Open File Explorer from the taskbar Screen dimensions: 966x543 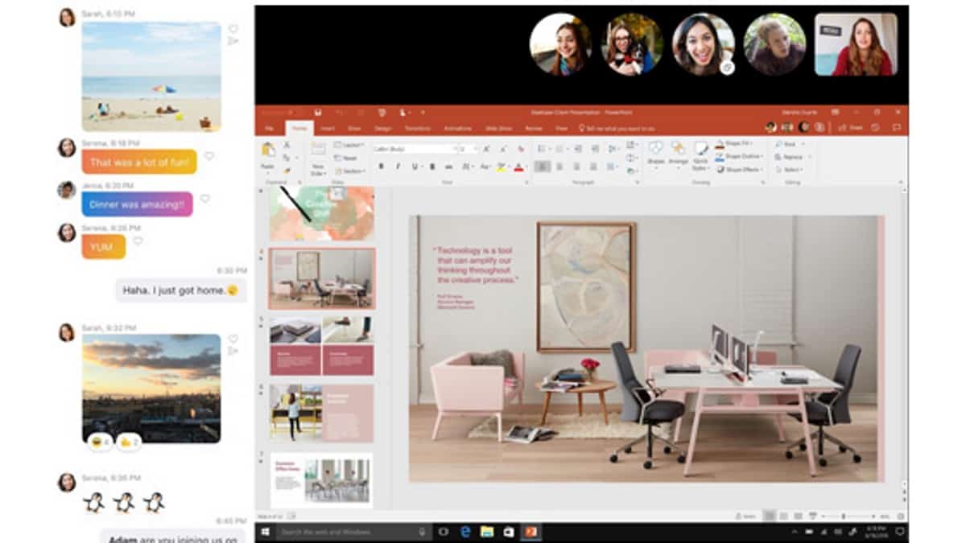coord(487,532)
